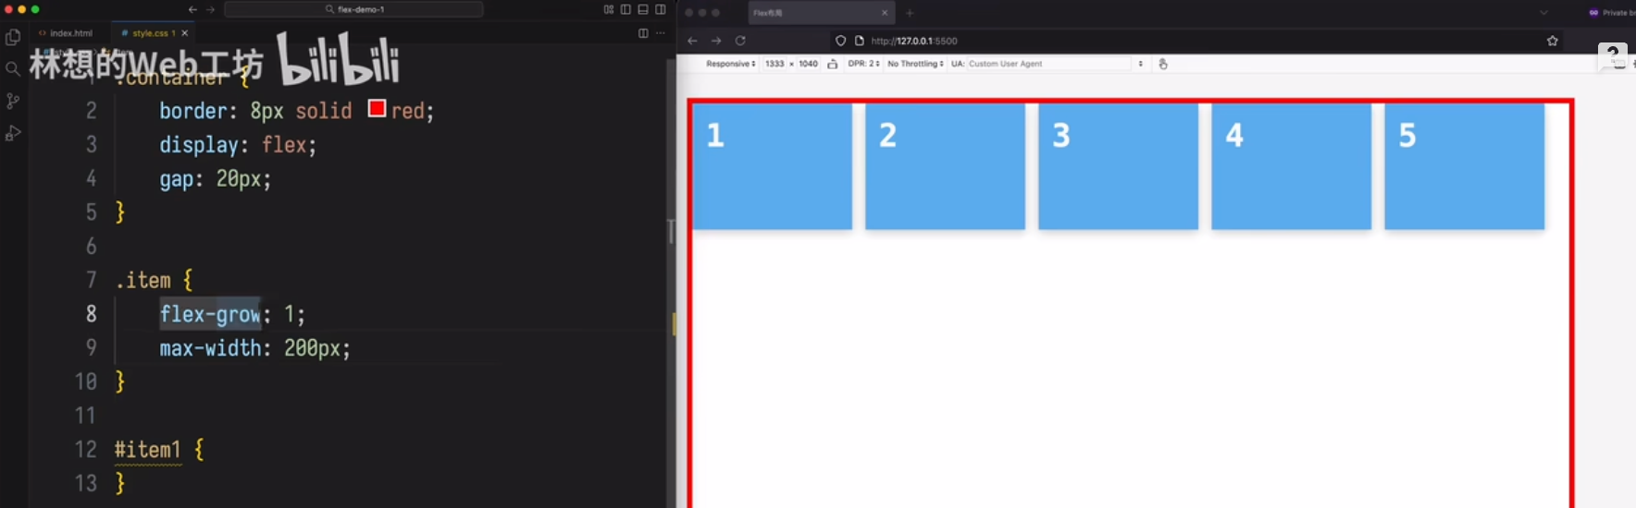Go back in the browser
This screenshot has height=508, width=1636.
tap(692, 41)
